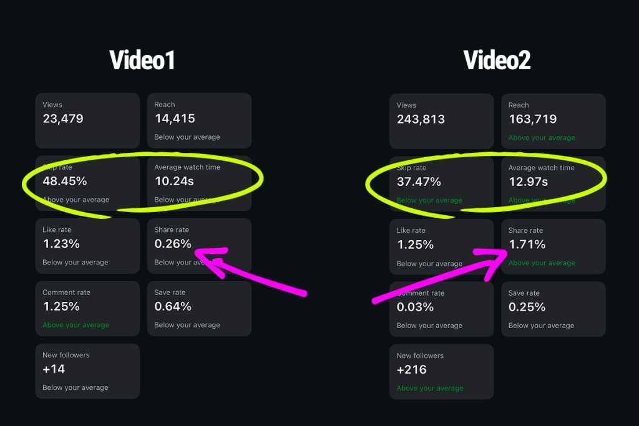This screenshot has height=426, width=639.
Task: Click the Video1 heading text
Action: (x=142, y=61)
